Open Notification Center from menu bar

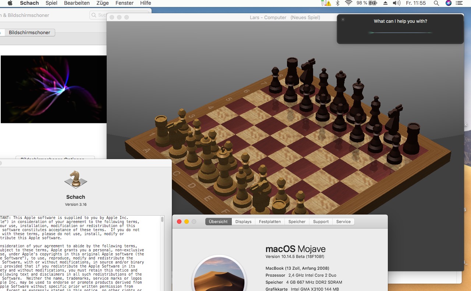pos(460,3)
